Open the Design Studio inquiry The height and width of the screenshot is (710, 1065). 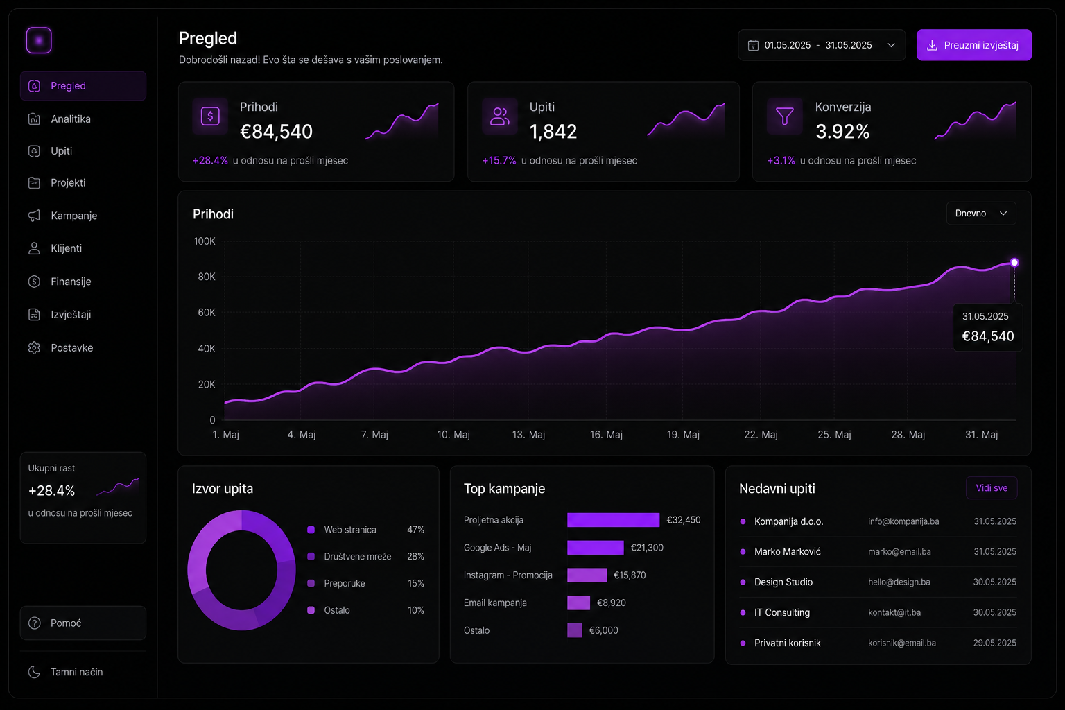coord(878,582)
